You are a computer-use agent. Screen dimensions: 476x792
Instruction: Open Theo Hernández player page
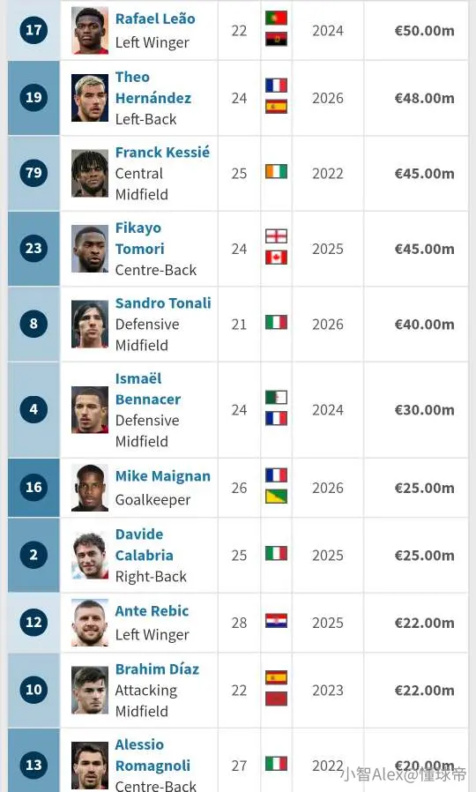click(x=153, y=87)
